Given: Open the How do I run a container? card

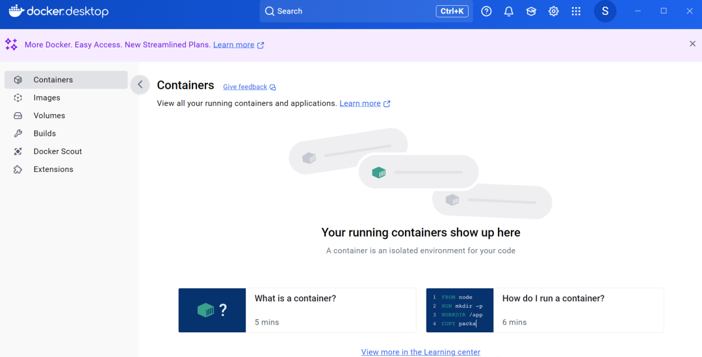Looking at the screenshot, I should (x=545, y=310).
